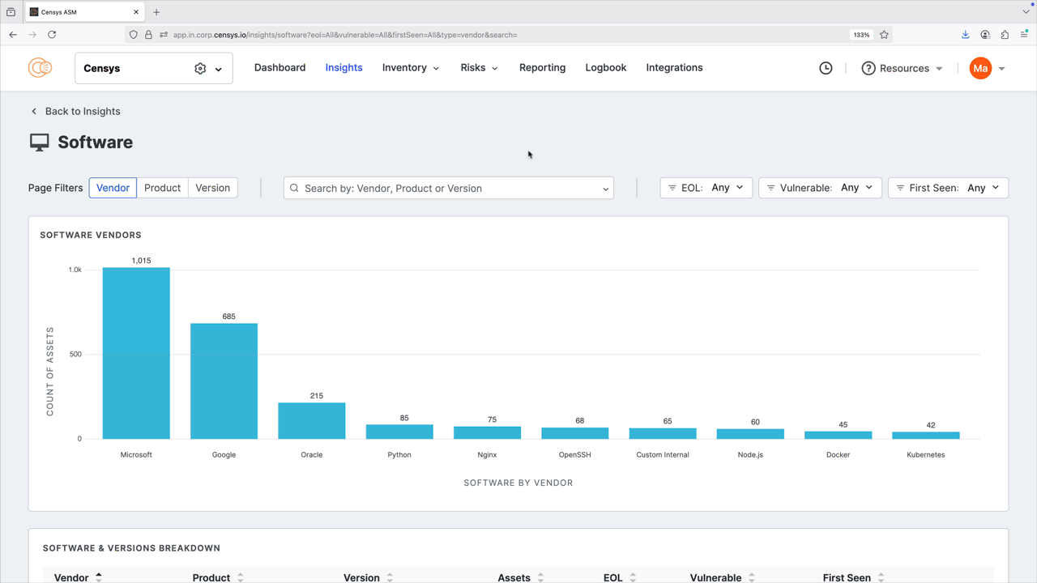Open the Reporting page

[x=542, y=68]
